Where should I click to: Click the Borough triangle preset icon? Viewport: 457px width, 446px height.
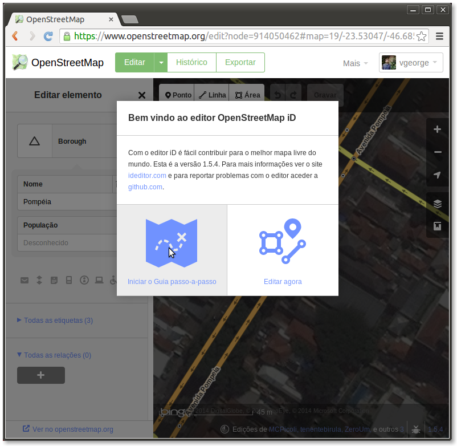click(x=34, y=141)
